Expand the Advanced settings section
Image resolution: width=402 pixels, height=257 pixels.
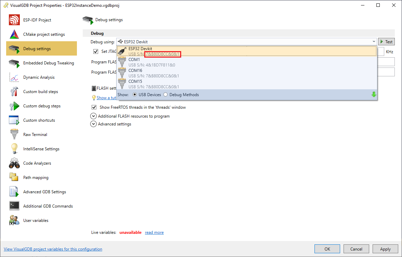[94, 124]
